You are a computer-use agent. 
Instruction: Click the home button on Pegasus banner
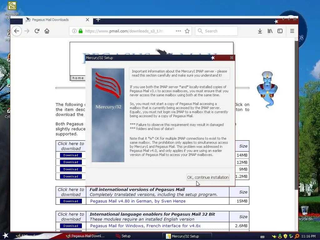[x=78, y=78]
